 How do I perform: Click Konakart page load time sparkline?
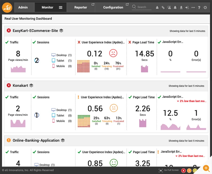coord(143,123)
